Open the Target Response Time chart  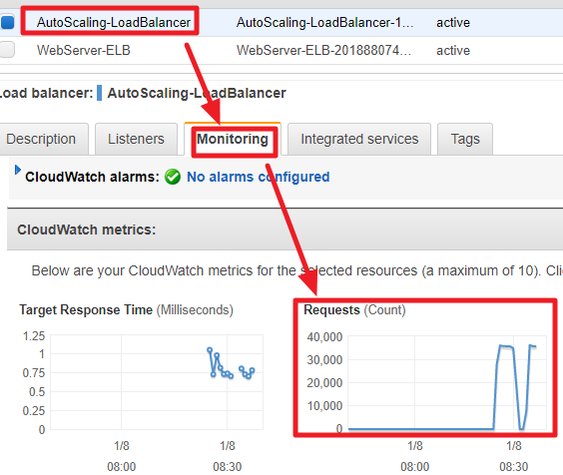click(157, 382)
